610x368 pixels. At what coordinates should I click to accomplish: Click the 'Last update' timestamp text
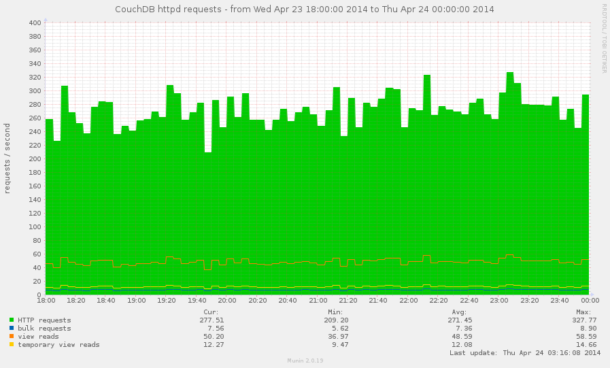coord(525,353)
